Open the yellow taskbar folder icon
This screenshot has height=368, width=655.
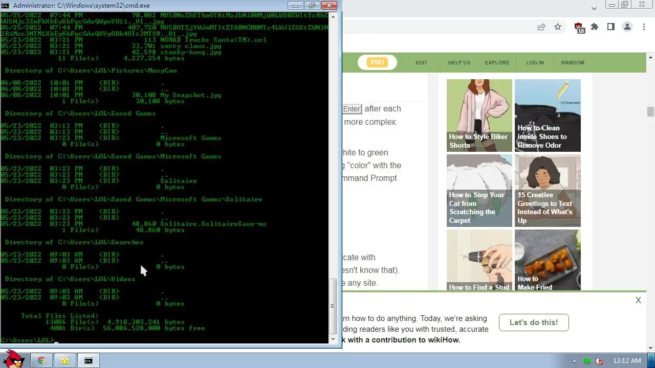click(x=64, y=360)
